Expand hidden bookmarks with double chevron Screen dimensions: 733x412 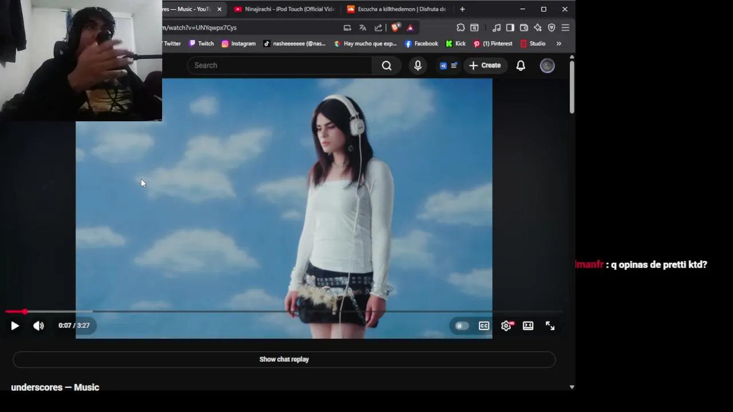pos(558,43)
